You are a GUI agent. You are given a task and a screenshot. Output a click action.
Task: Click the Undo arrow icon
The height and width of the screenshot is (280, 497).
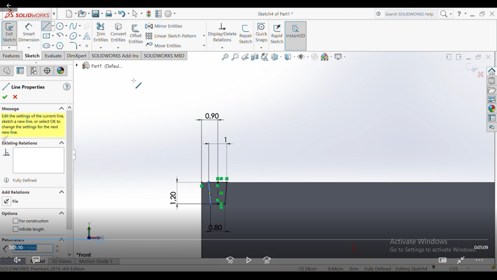122,14
